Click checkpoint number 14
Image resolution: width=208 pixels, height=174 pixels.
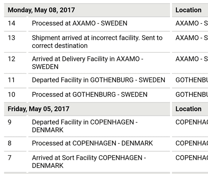coord(12,23)
